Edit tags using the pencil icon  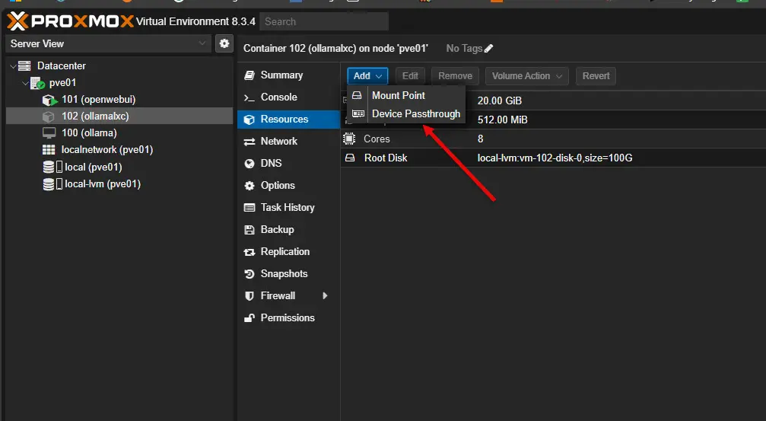coord(488,49)
